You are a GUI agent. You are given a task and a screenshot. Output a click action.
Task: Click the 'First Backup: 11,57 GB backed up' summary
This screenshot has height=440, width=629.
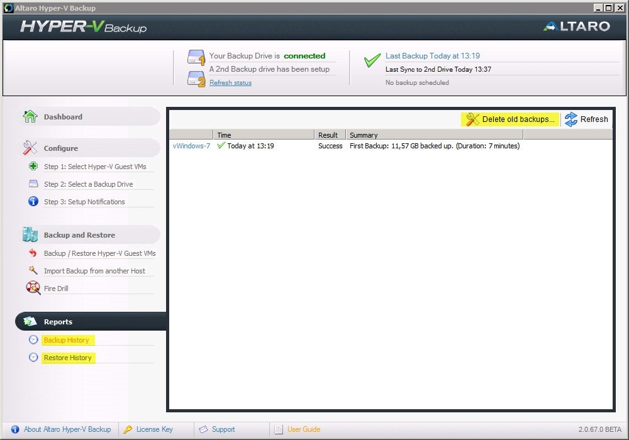coord(435,146)
